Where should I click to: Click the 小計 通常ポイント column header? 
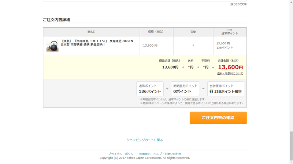click(x=230, y=32)
